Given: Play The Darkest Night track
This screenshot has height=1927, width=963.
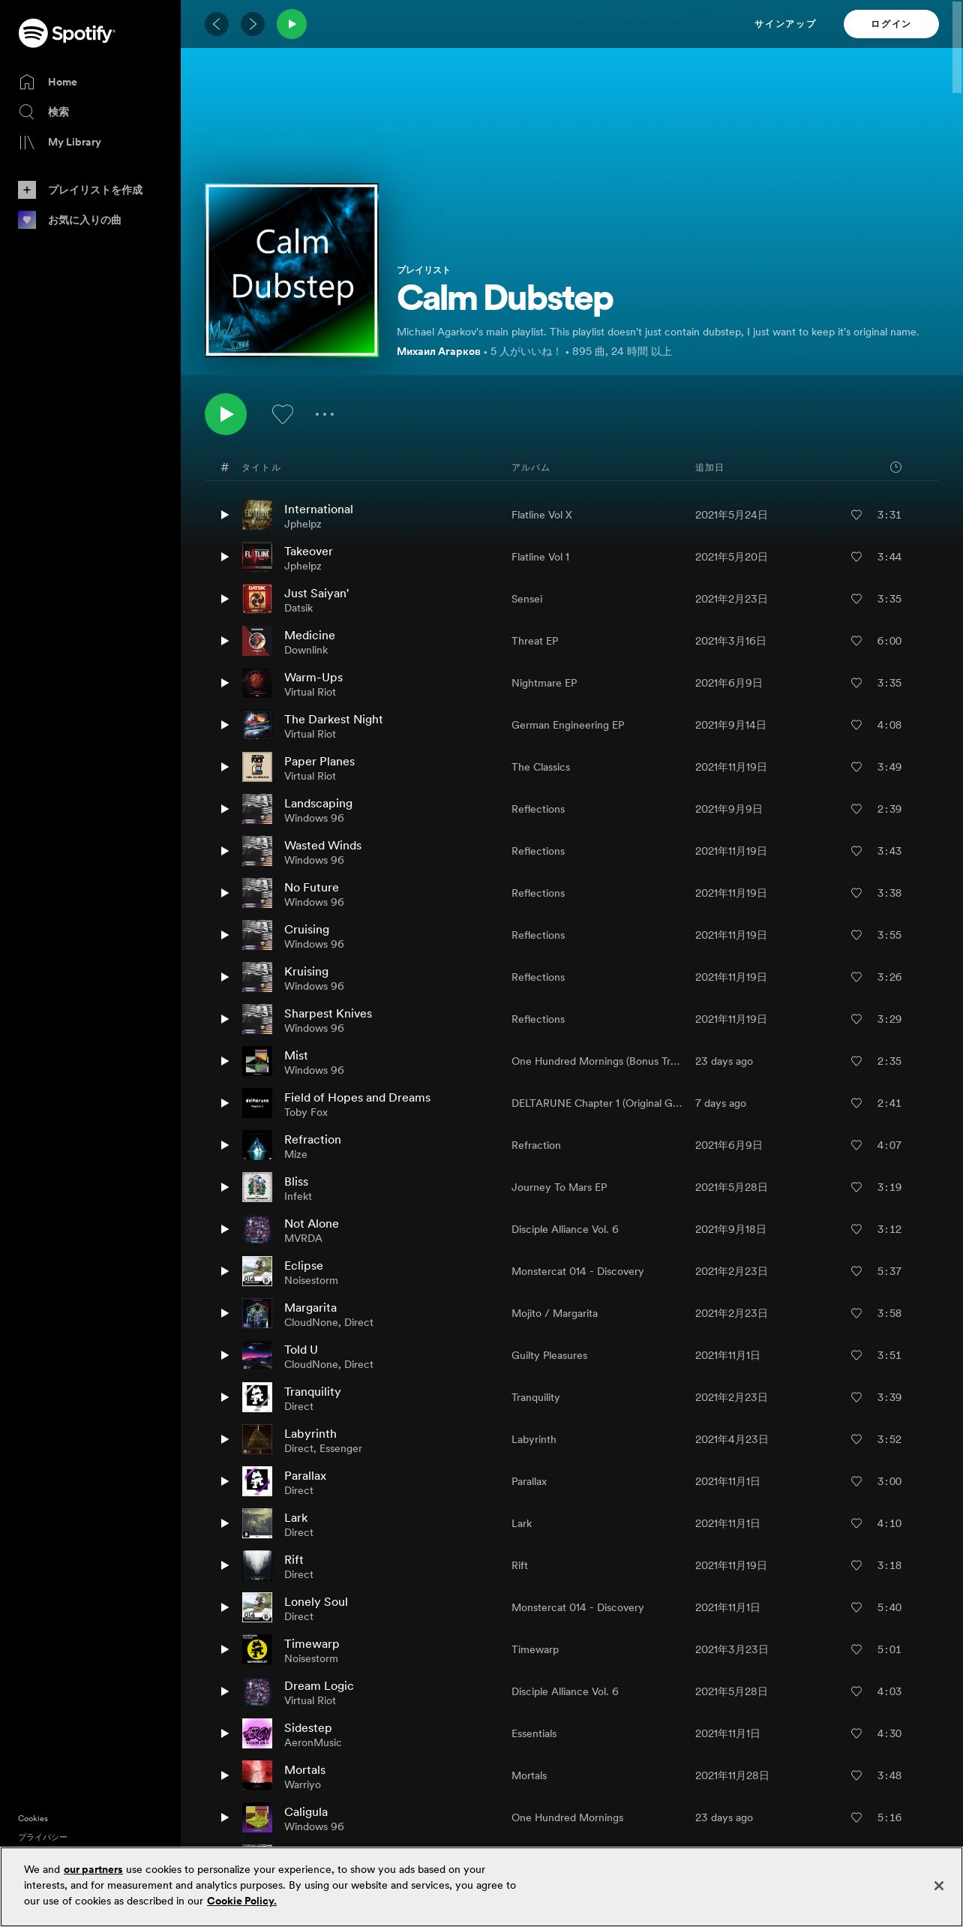Looking at the screenshot, I should coord(224,725).
